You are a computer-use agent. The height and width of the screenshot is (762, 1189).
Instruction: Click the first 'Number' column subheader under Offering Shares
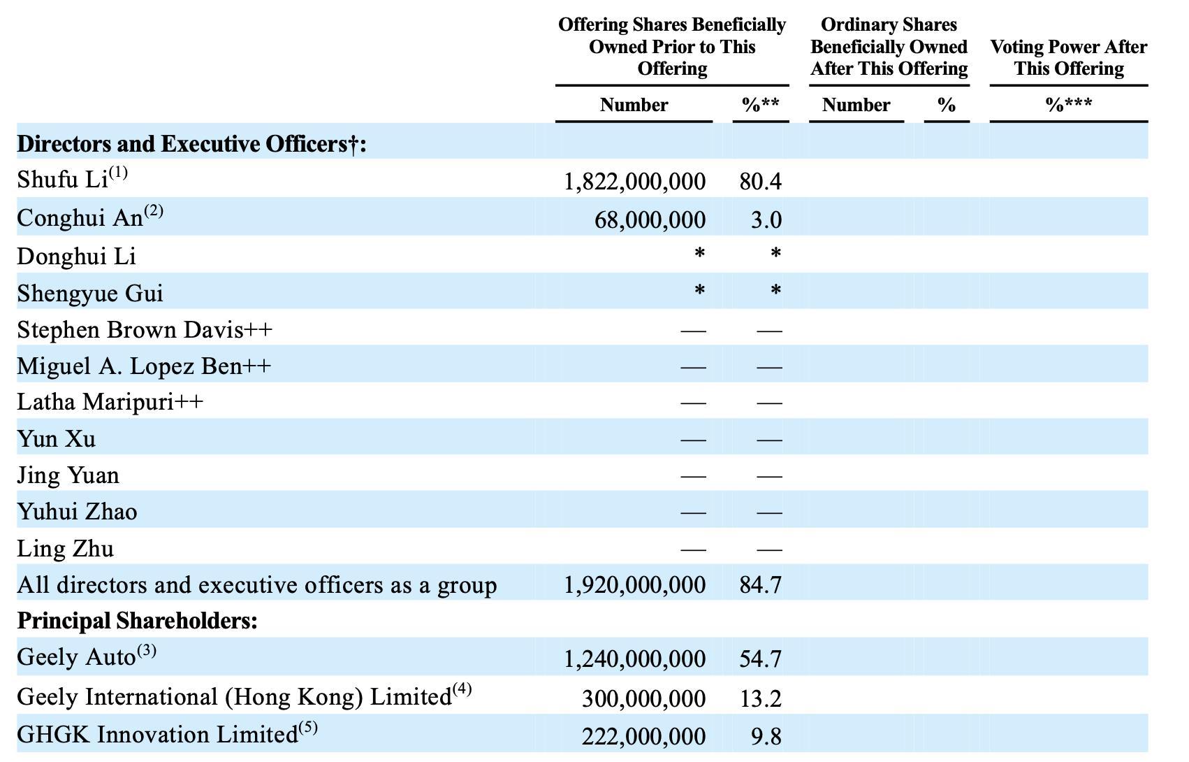click(634, 105)
